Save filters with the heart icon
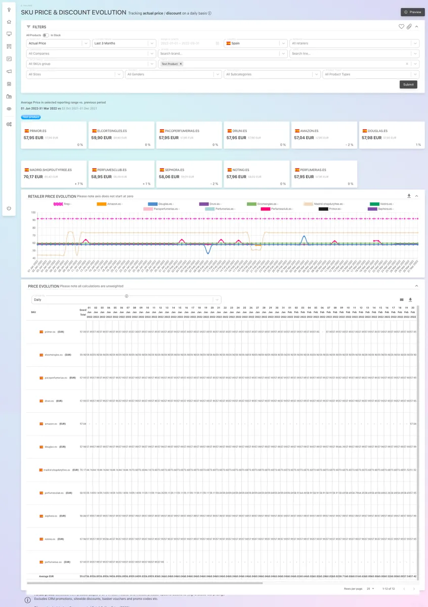This screenshot has height=607, width=428. (401, 26)
